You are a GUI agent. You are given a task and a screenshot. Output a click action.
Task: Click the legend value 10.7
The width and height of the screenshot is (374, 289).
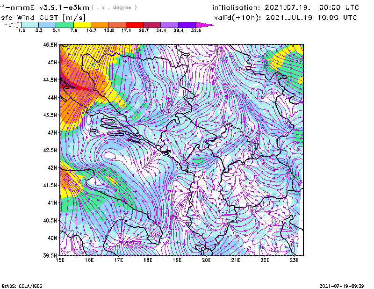pos(91,30)
